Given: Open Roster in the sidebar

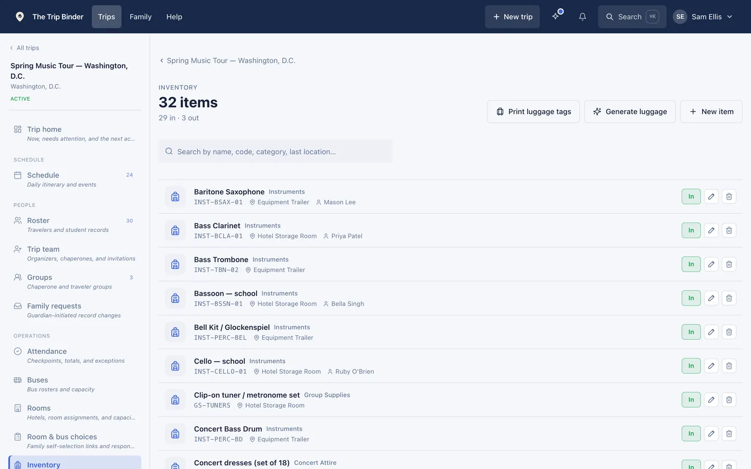Looking at the screenshot, I should (x=75, y=225).
